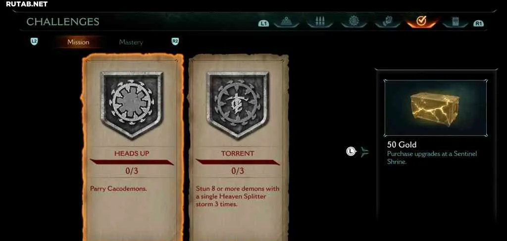Click the R1 bumper prompt
Image resolution: width=507 pixels, height=241 pixels.
coord(478,23)
